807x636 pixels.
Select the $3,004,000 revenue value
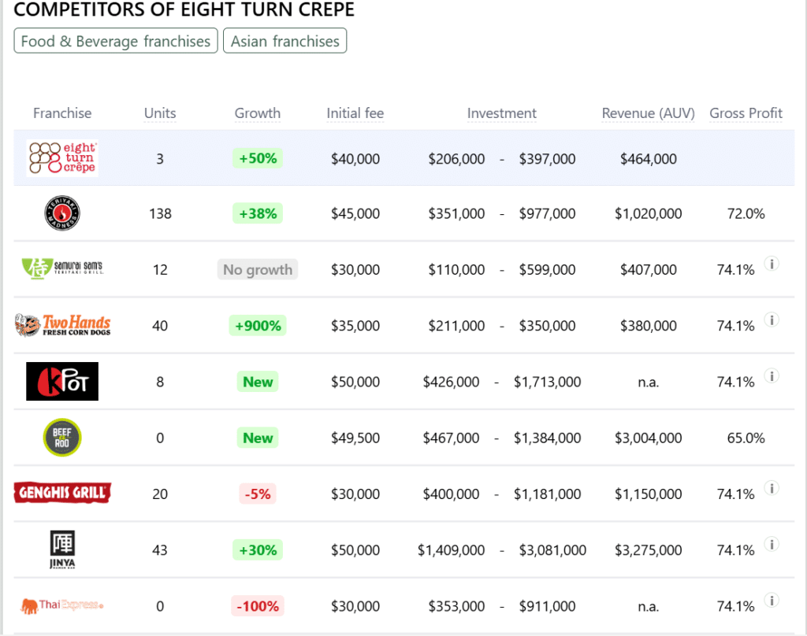(x=649, y=438)
